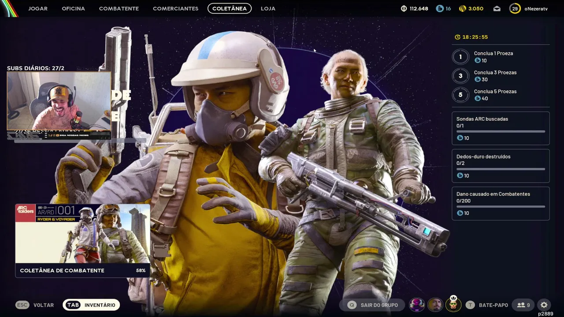Click the 3.050 gold balance
564x317 pixels.
[x=475, y=8]
